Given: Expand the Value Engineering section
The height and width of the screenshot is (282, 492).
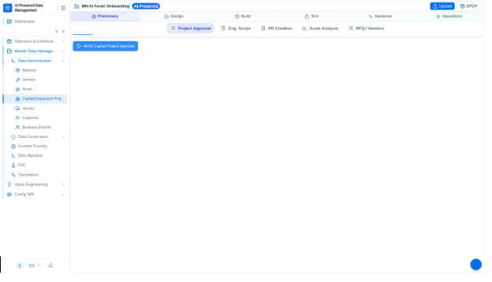Looking at the screenshot, I should (35, 185).
